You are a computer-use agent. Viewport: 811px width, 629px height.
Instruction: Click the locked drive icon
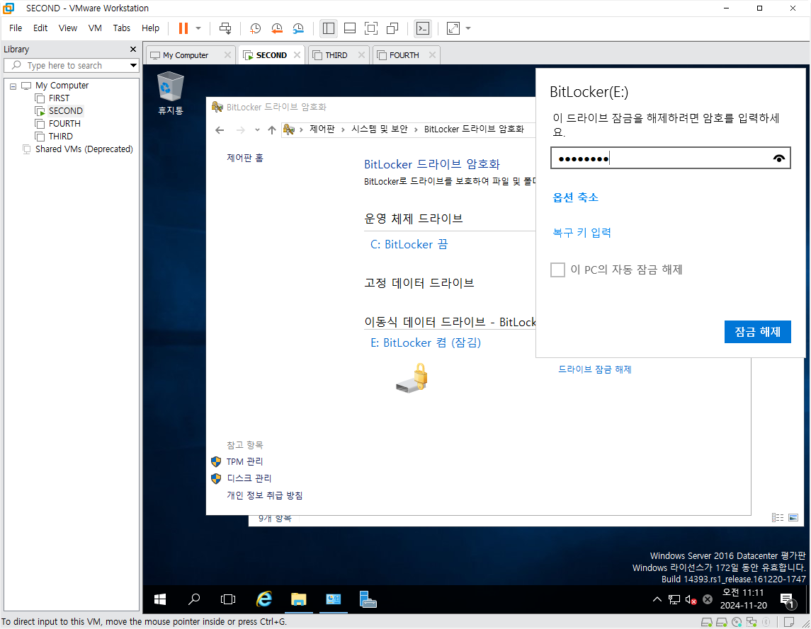coord(412,378)
